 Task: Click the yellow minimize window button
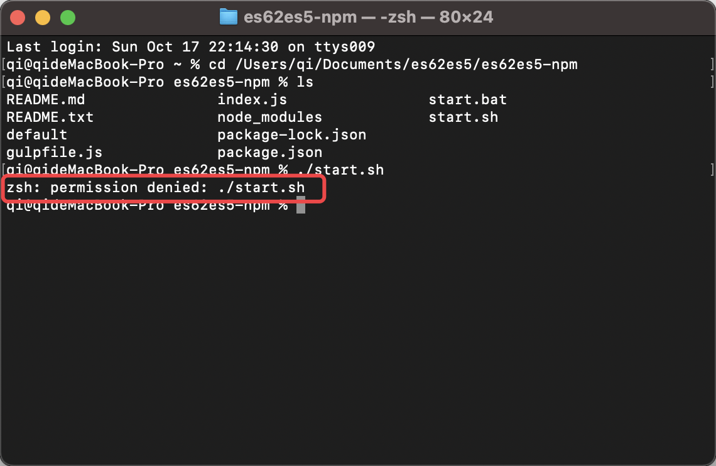(43, 18)
